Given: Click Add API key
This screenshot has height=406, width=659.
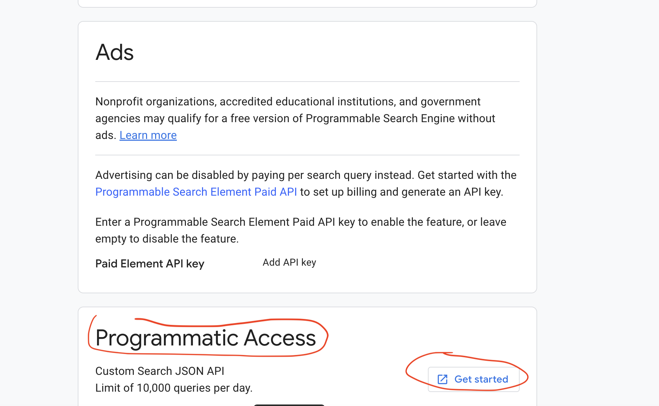Looking at the screenshot, I should pyautogui.click(x=289, y=262).
